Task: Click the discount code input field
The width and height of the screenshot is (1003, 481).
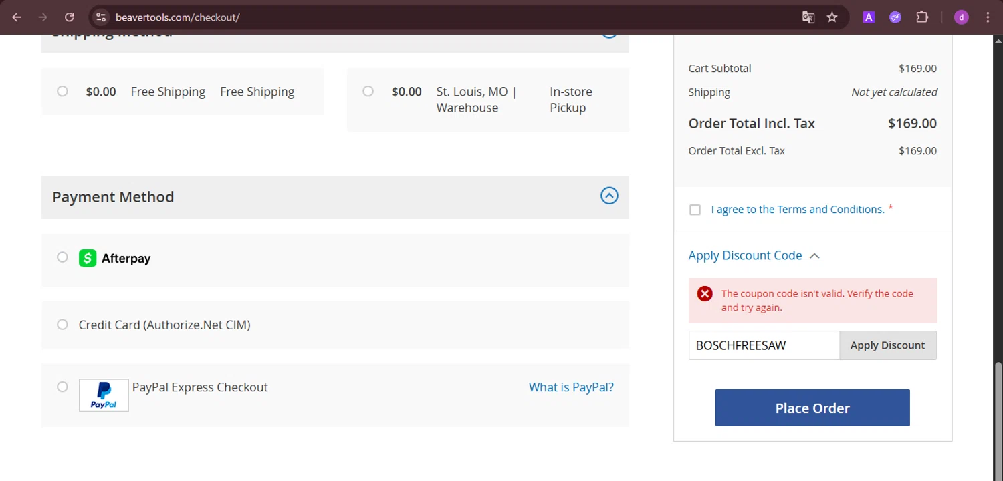Action: pos(764,345)
